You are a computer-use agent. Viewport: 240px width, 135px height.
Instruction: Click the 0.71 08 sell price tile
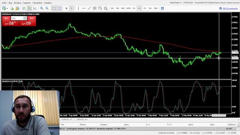tap(10, 23)
